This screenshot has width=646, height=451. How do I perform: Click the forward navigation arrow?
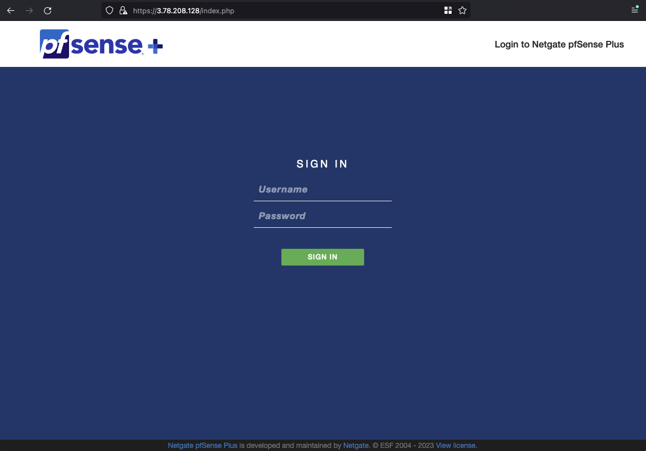(29, 10)
